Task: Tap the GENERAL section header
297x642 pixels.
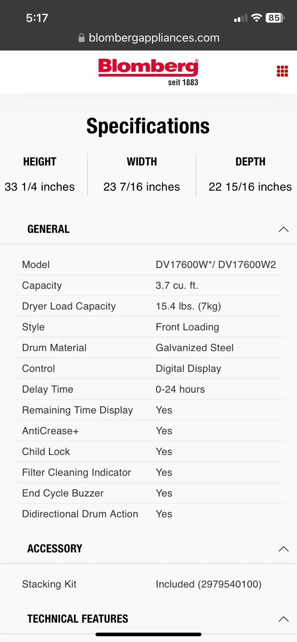Action: coord(148,229)
